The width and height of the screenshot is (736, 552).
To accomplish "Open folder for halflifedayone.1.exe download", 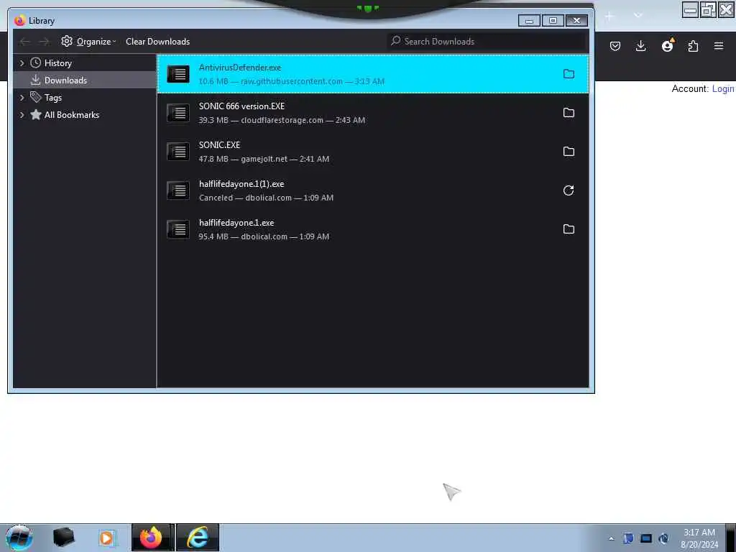I will pos(569,229).
